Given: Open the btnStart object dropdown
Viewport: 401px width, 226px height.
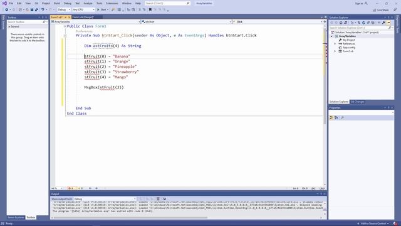Looking at the screenshot, I should point(187,22).
